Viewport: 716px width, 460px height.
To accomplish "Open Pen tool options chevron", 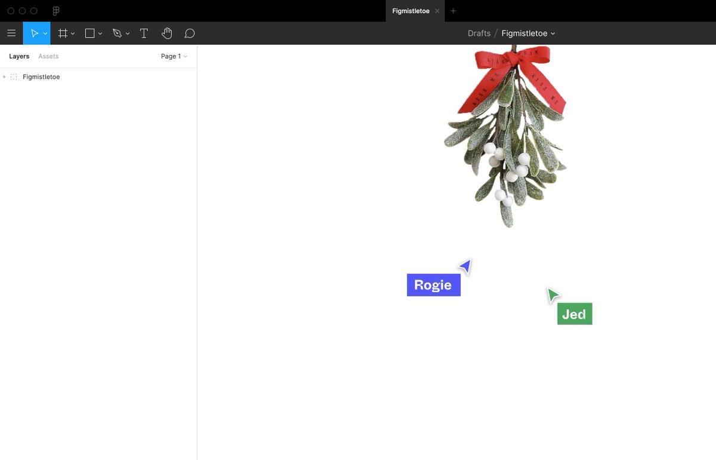I will point(128,34).
